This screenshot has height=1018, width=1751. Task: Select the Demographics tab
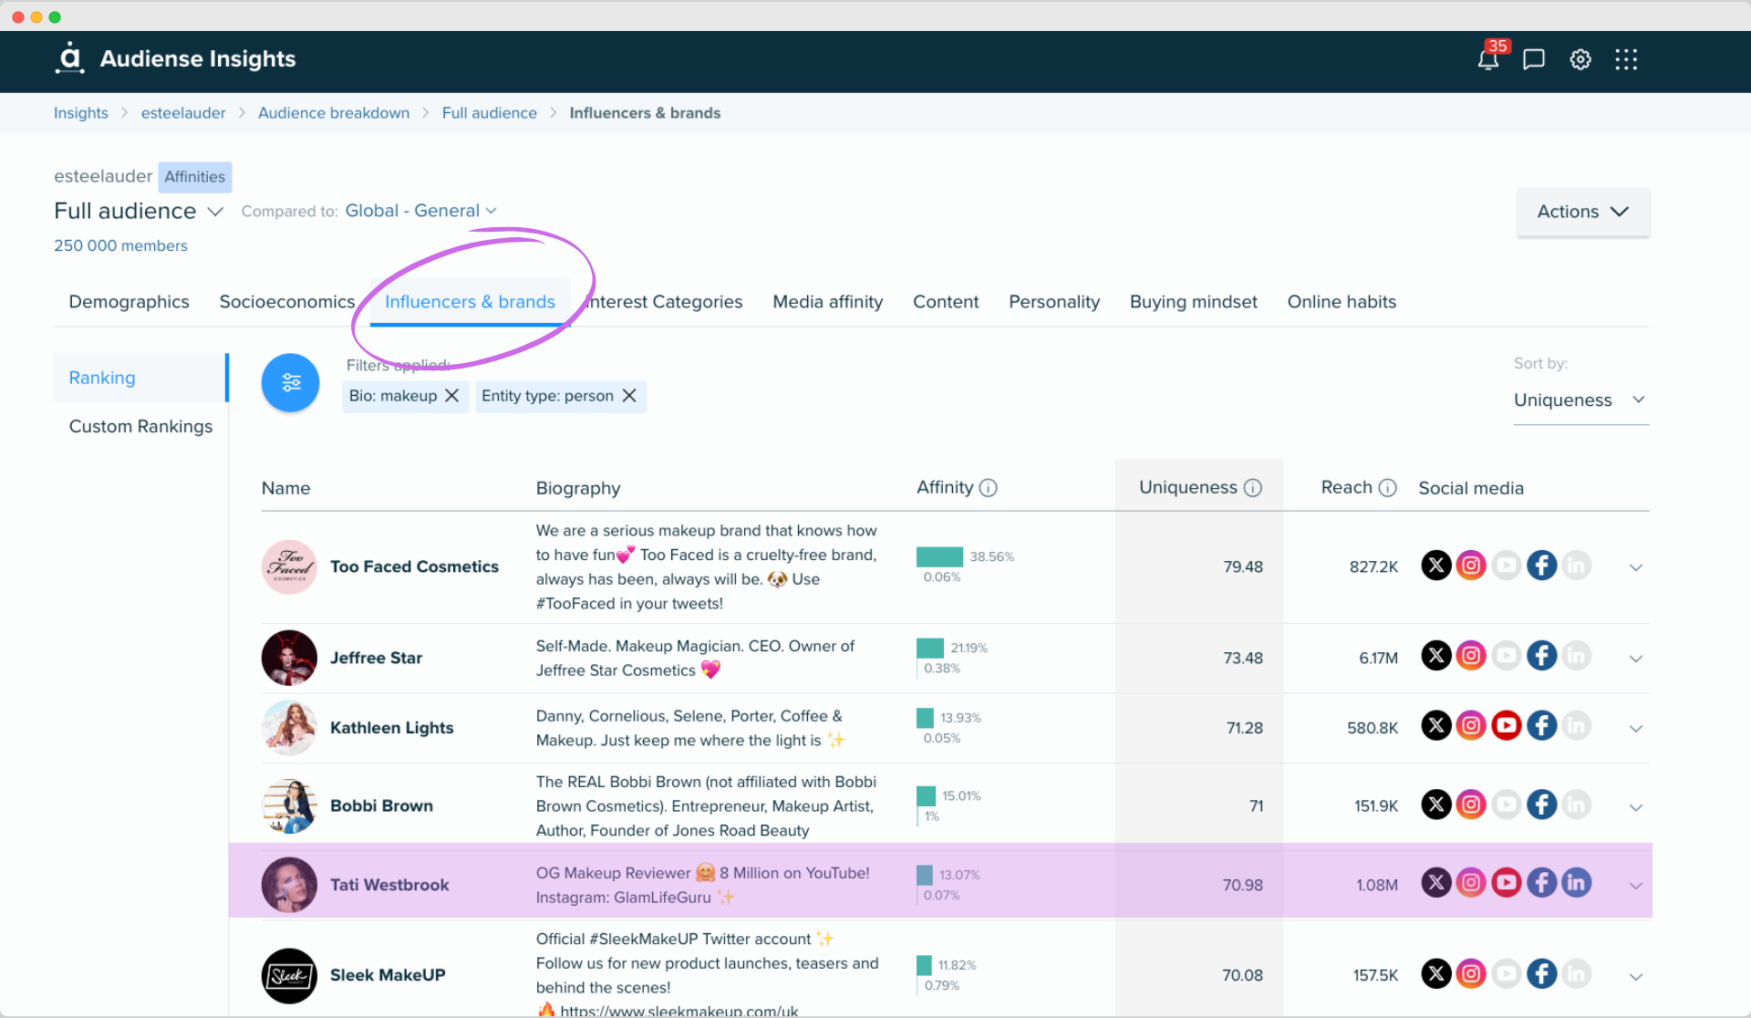(x=129, y=300)
